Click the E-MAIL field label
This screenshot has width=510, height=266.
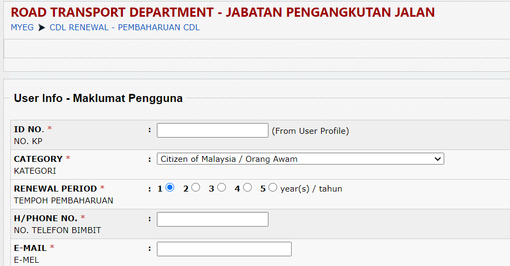click(30, 248)
